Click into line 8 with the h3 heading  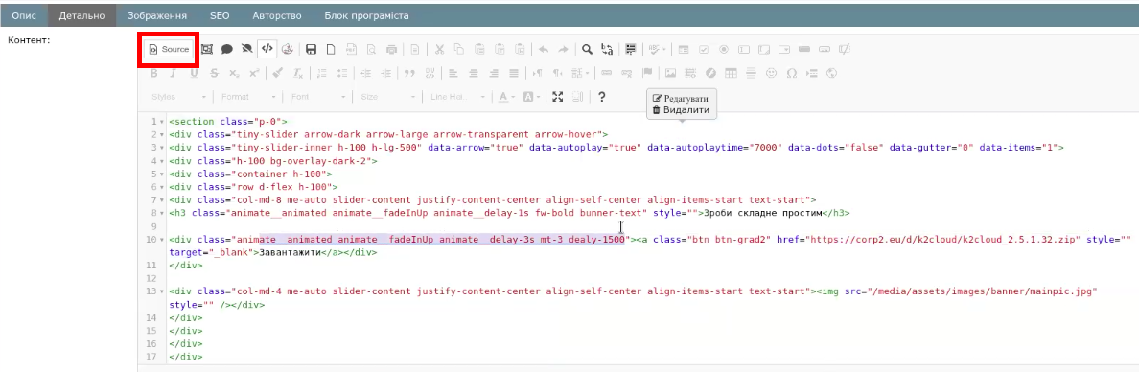coord(509,213)
